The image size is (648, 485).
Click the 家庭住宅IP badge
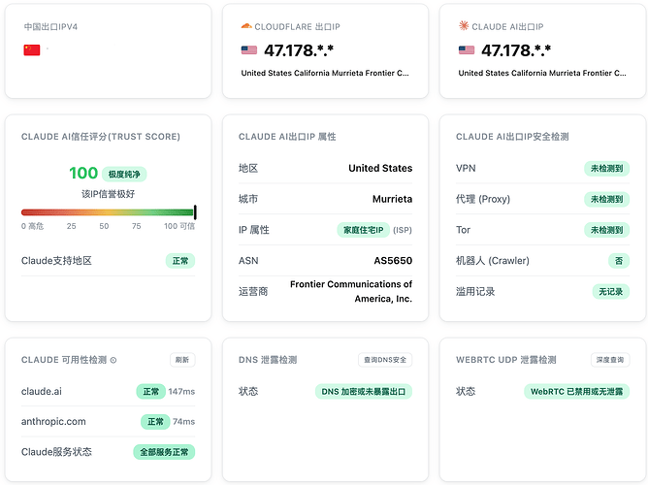tap(363, 230)
